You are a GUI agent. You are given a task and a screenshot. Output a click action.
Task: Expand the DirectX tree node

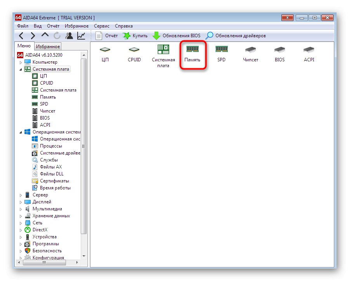click(21, 230)
